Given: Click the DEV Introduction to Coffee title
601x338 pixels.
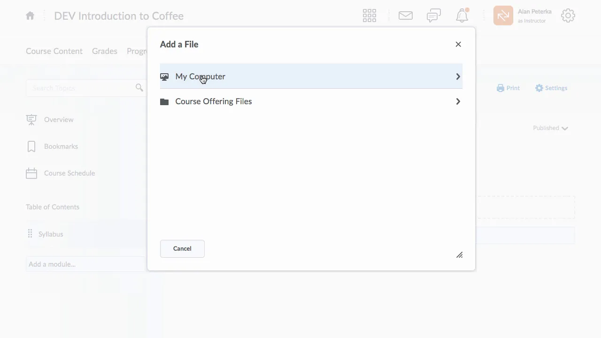Looking at the screenshot, I should pyautogui.click(x=119, y=16).
